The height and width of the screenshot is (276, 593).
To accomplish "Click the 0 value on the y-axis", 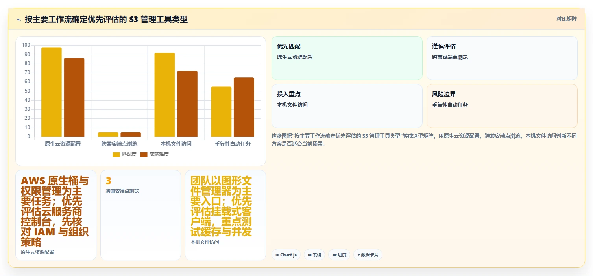I will (x=28, y=137).
